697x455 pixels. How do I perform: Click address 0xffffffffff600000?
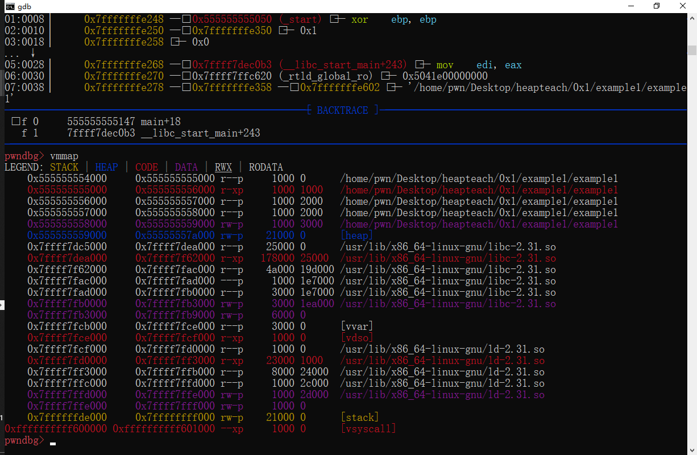[56, 429]
